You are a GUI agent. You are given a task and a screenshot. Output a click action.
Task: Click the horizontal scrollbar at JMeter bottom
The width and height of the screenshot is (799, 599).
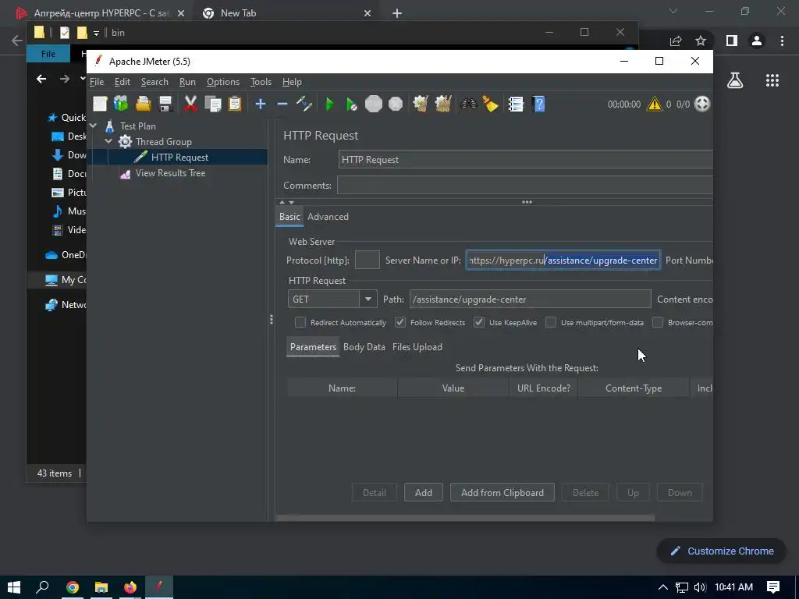coord(465,518)
